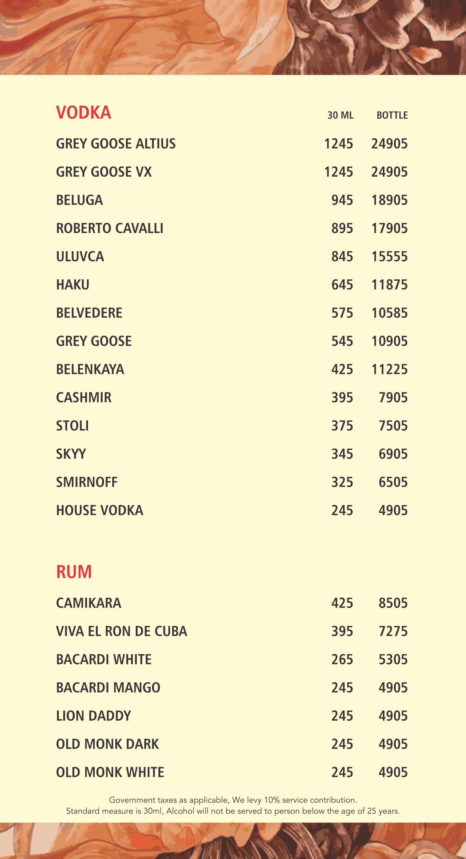
Task: Click ROBERTO CAVALLI menu entry
Action: point(110,229)
